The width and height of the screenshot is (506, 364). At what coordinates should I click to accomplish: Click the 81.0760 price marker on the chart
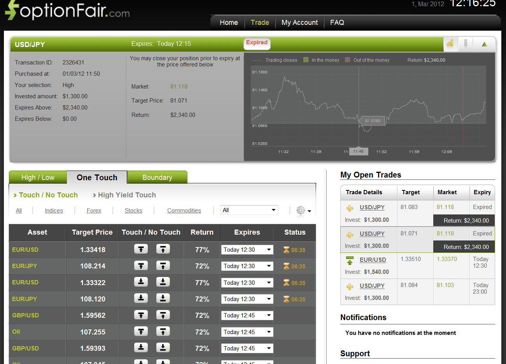coord(372,121)
